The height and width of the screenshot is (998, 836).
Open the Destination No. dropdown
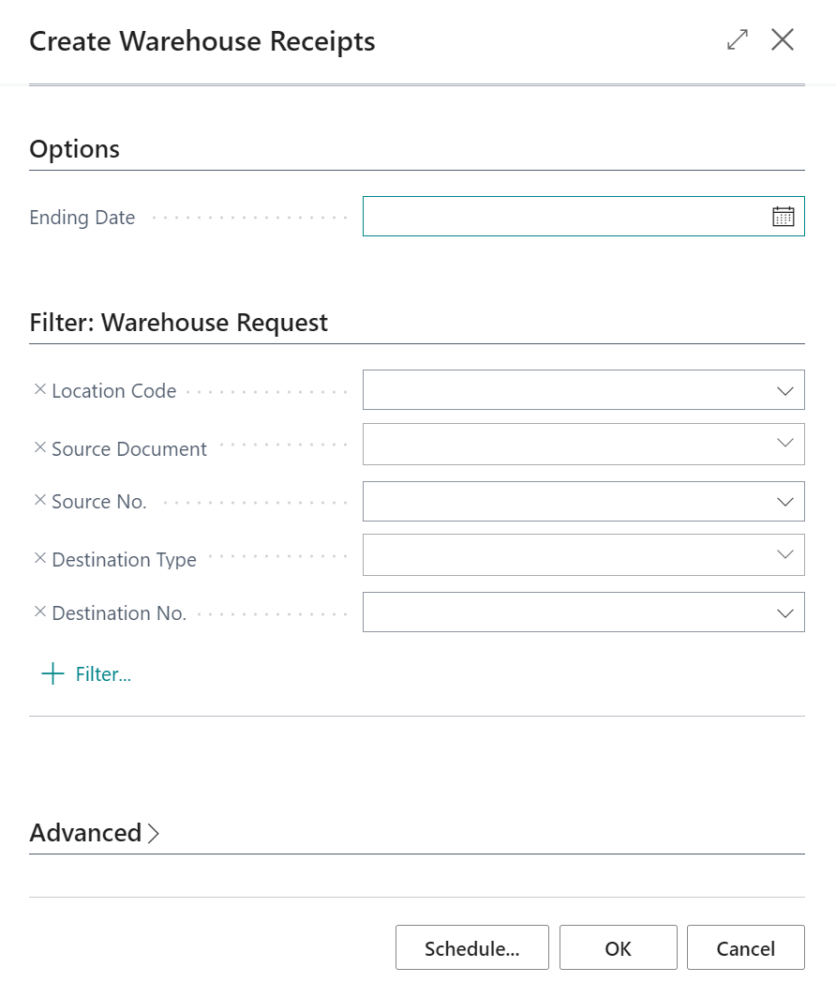[784, 612]
